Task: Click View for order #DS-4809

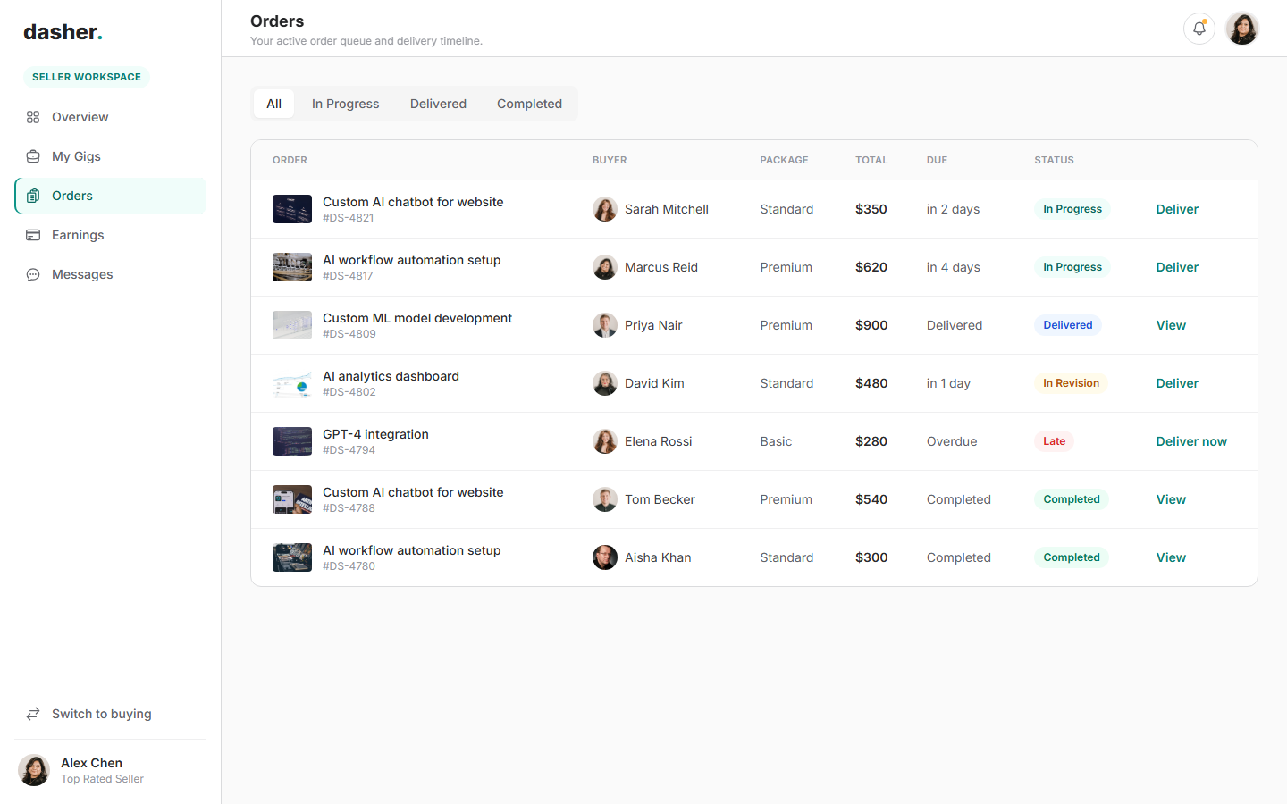Action: click(1171, 325)
